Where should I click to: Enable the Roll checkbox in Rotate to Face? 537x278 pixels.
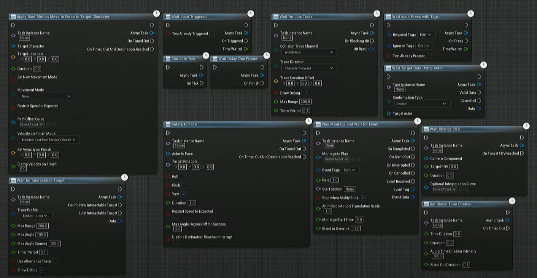tap(183, 177)
